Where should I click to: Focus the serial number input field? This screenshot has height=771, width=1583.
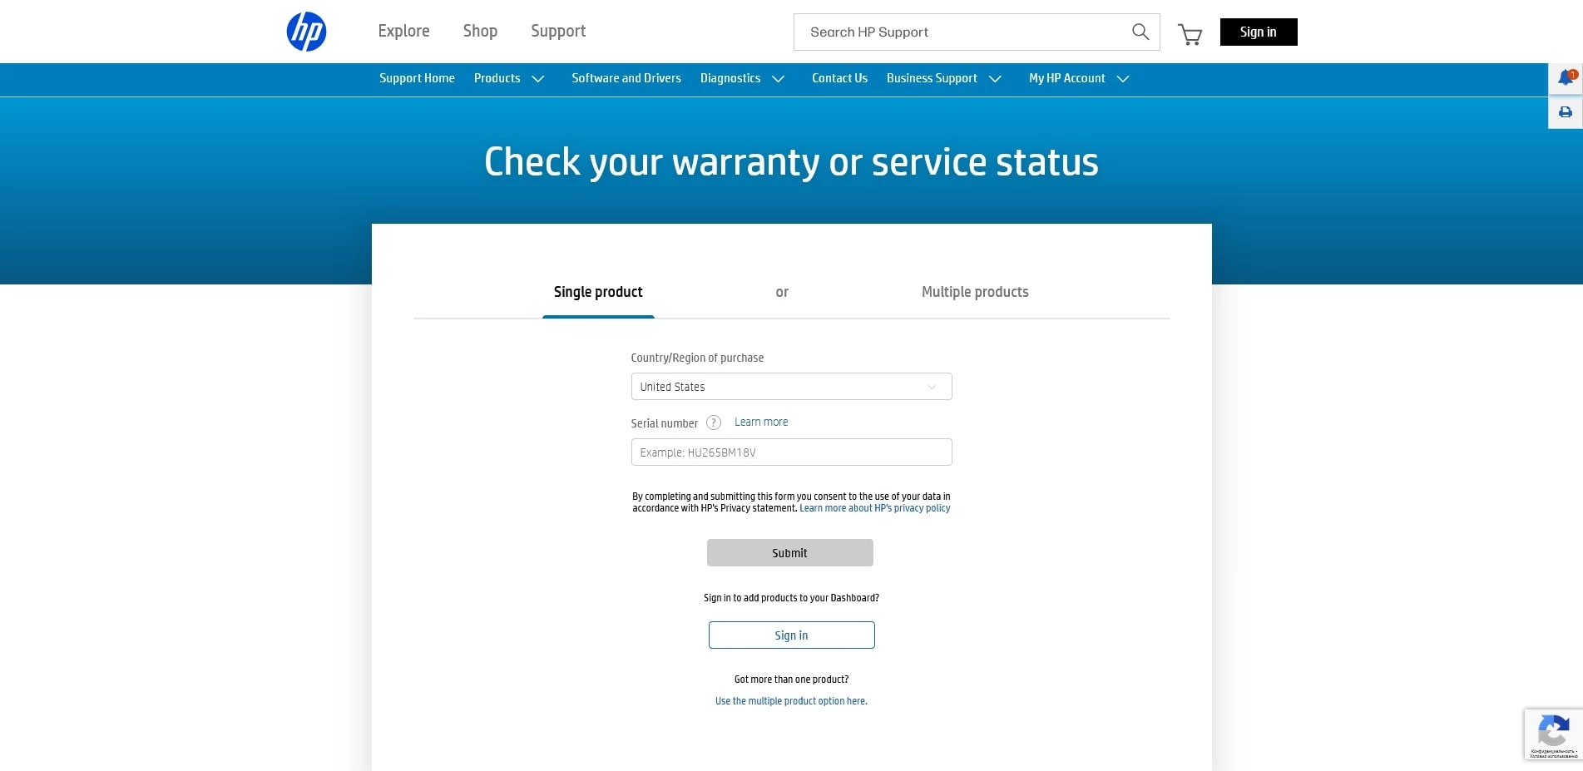point(790,452)
